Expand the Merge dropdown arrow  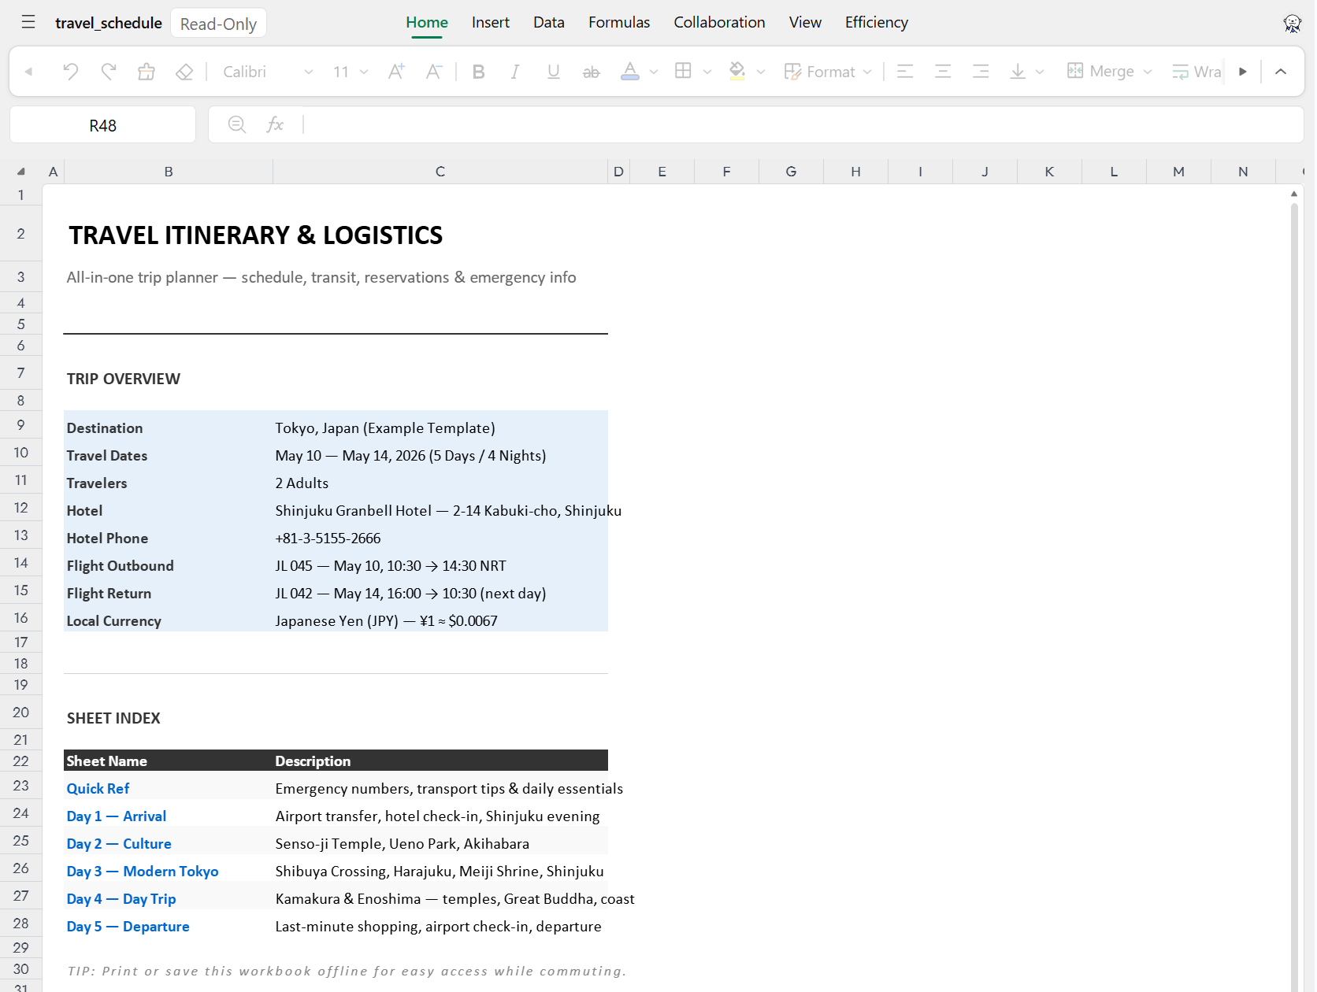point(1148,72)
